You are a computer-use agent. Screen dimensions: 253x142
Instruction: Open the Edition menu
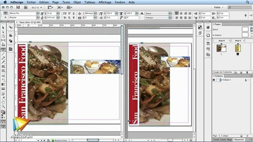44,2
